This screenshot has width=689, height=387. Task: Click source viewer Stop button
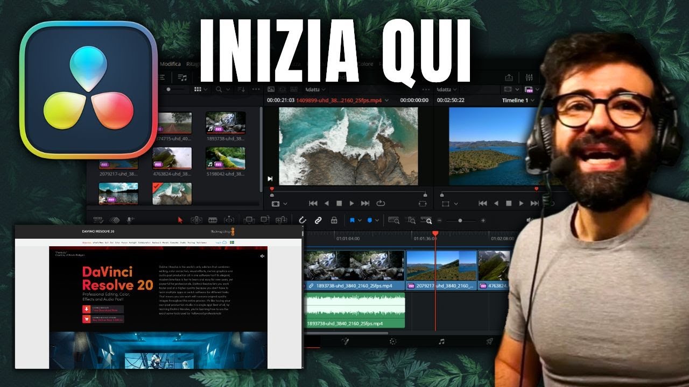339,203
